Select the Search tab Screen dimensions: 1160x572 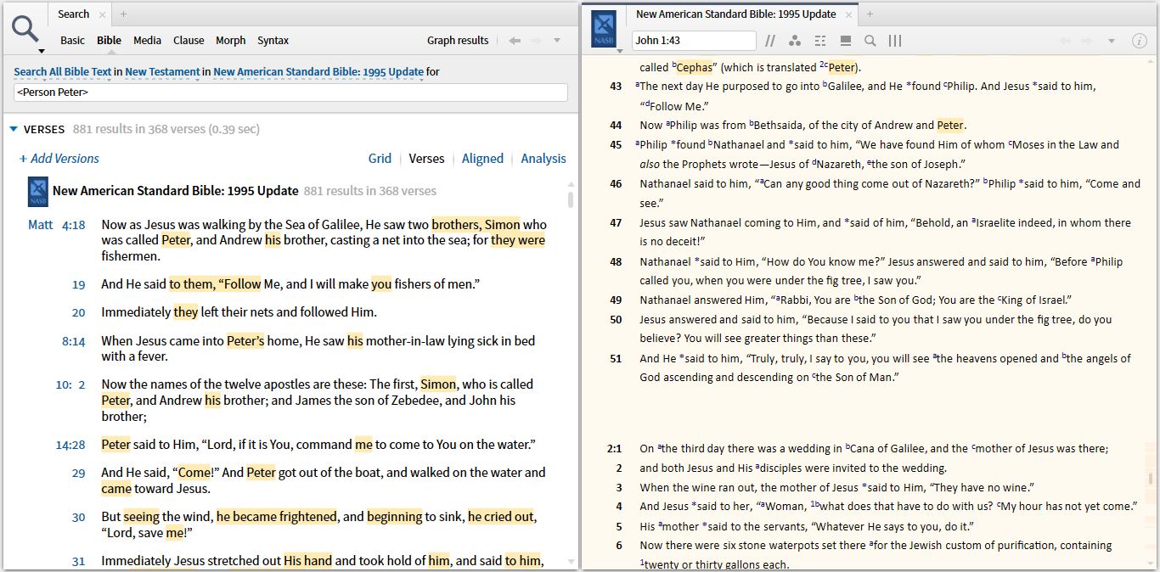73,14
